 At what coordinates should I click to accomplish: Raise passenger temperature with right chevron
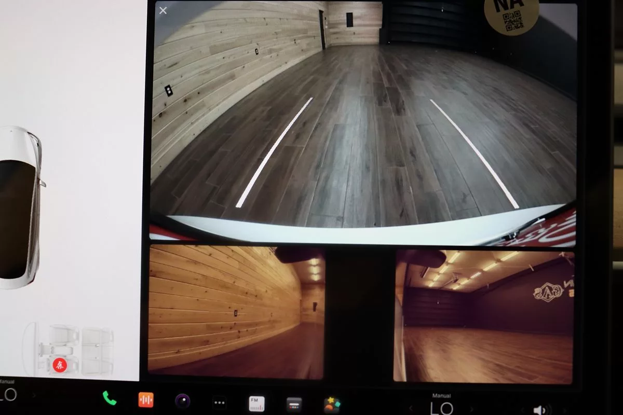coord(470,409)
